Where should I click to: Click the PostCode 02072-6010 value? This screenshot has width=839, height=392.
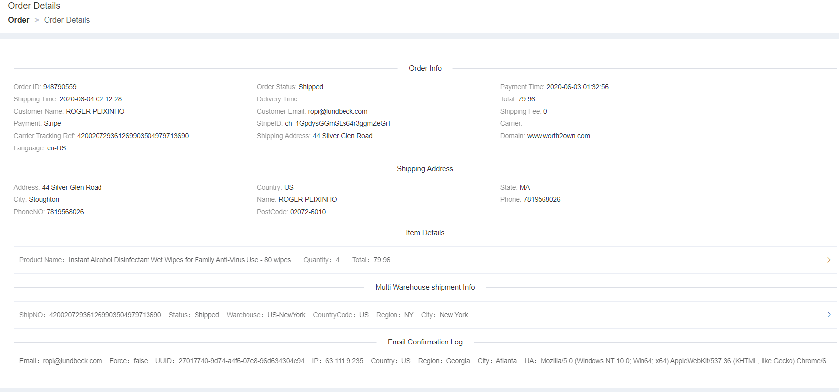pyautogui.click(x=308, y=212)
